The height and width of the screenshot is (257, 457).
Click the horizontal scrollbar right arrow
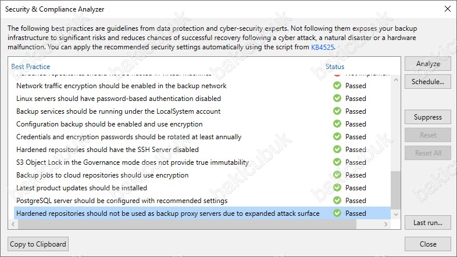coord(385,224)
